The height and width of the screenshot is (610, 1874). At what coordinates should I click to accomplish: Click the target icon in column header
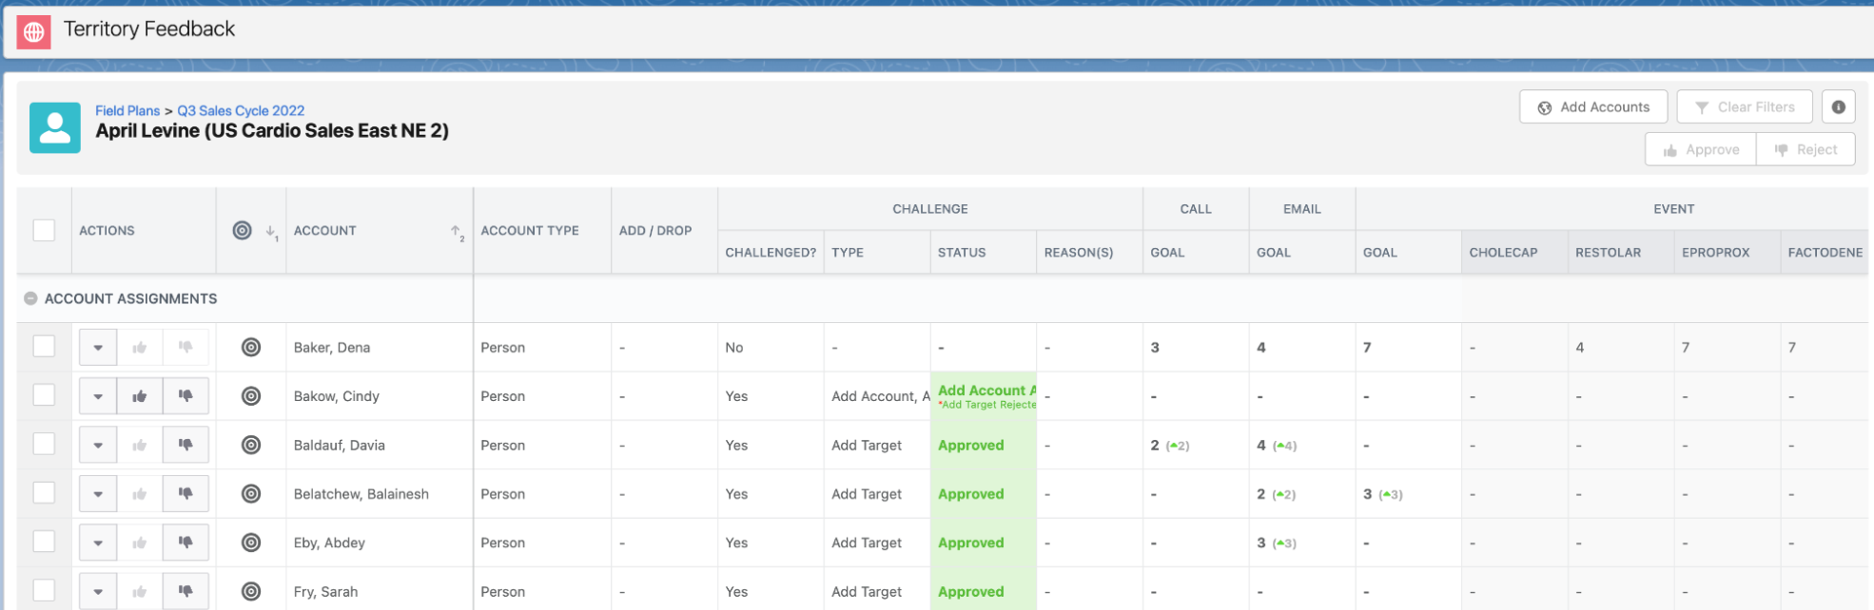click(243, 231)
